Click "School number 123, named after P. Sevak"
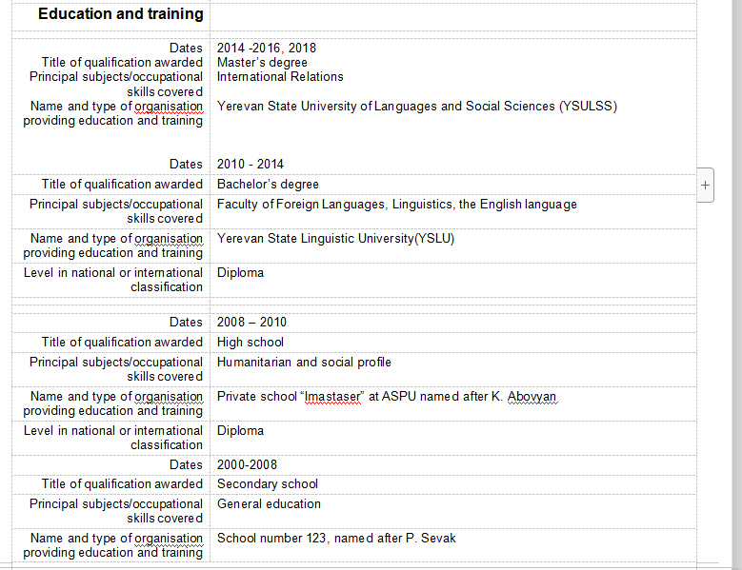Screen dimensions: 742x570 pos(336,539)
